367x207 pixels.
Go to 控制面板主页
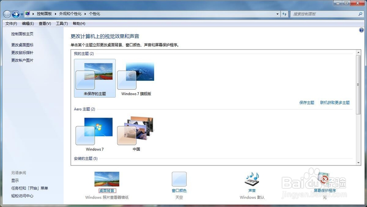[22, 34]
